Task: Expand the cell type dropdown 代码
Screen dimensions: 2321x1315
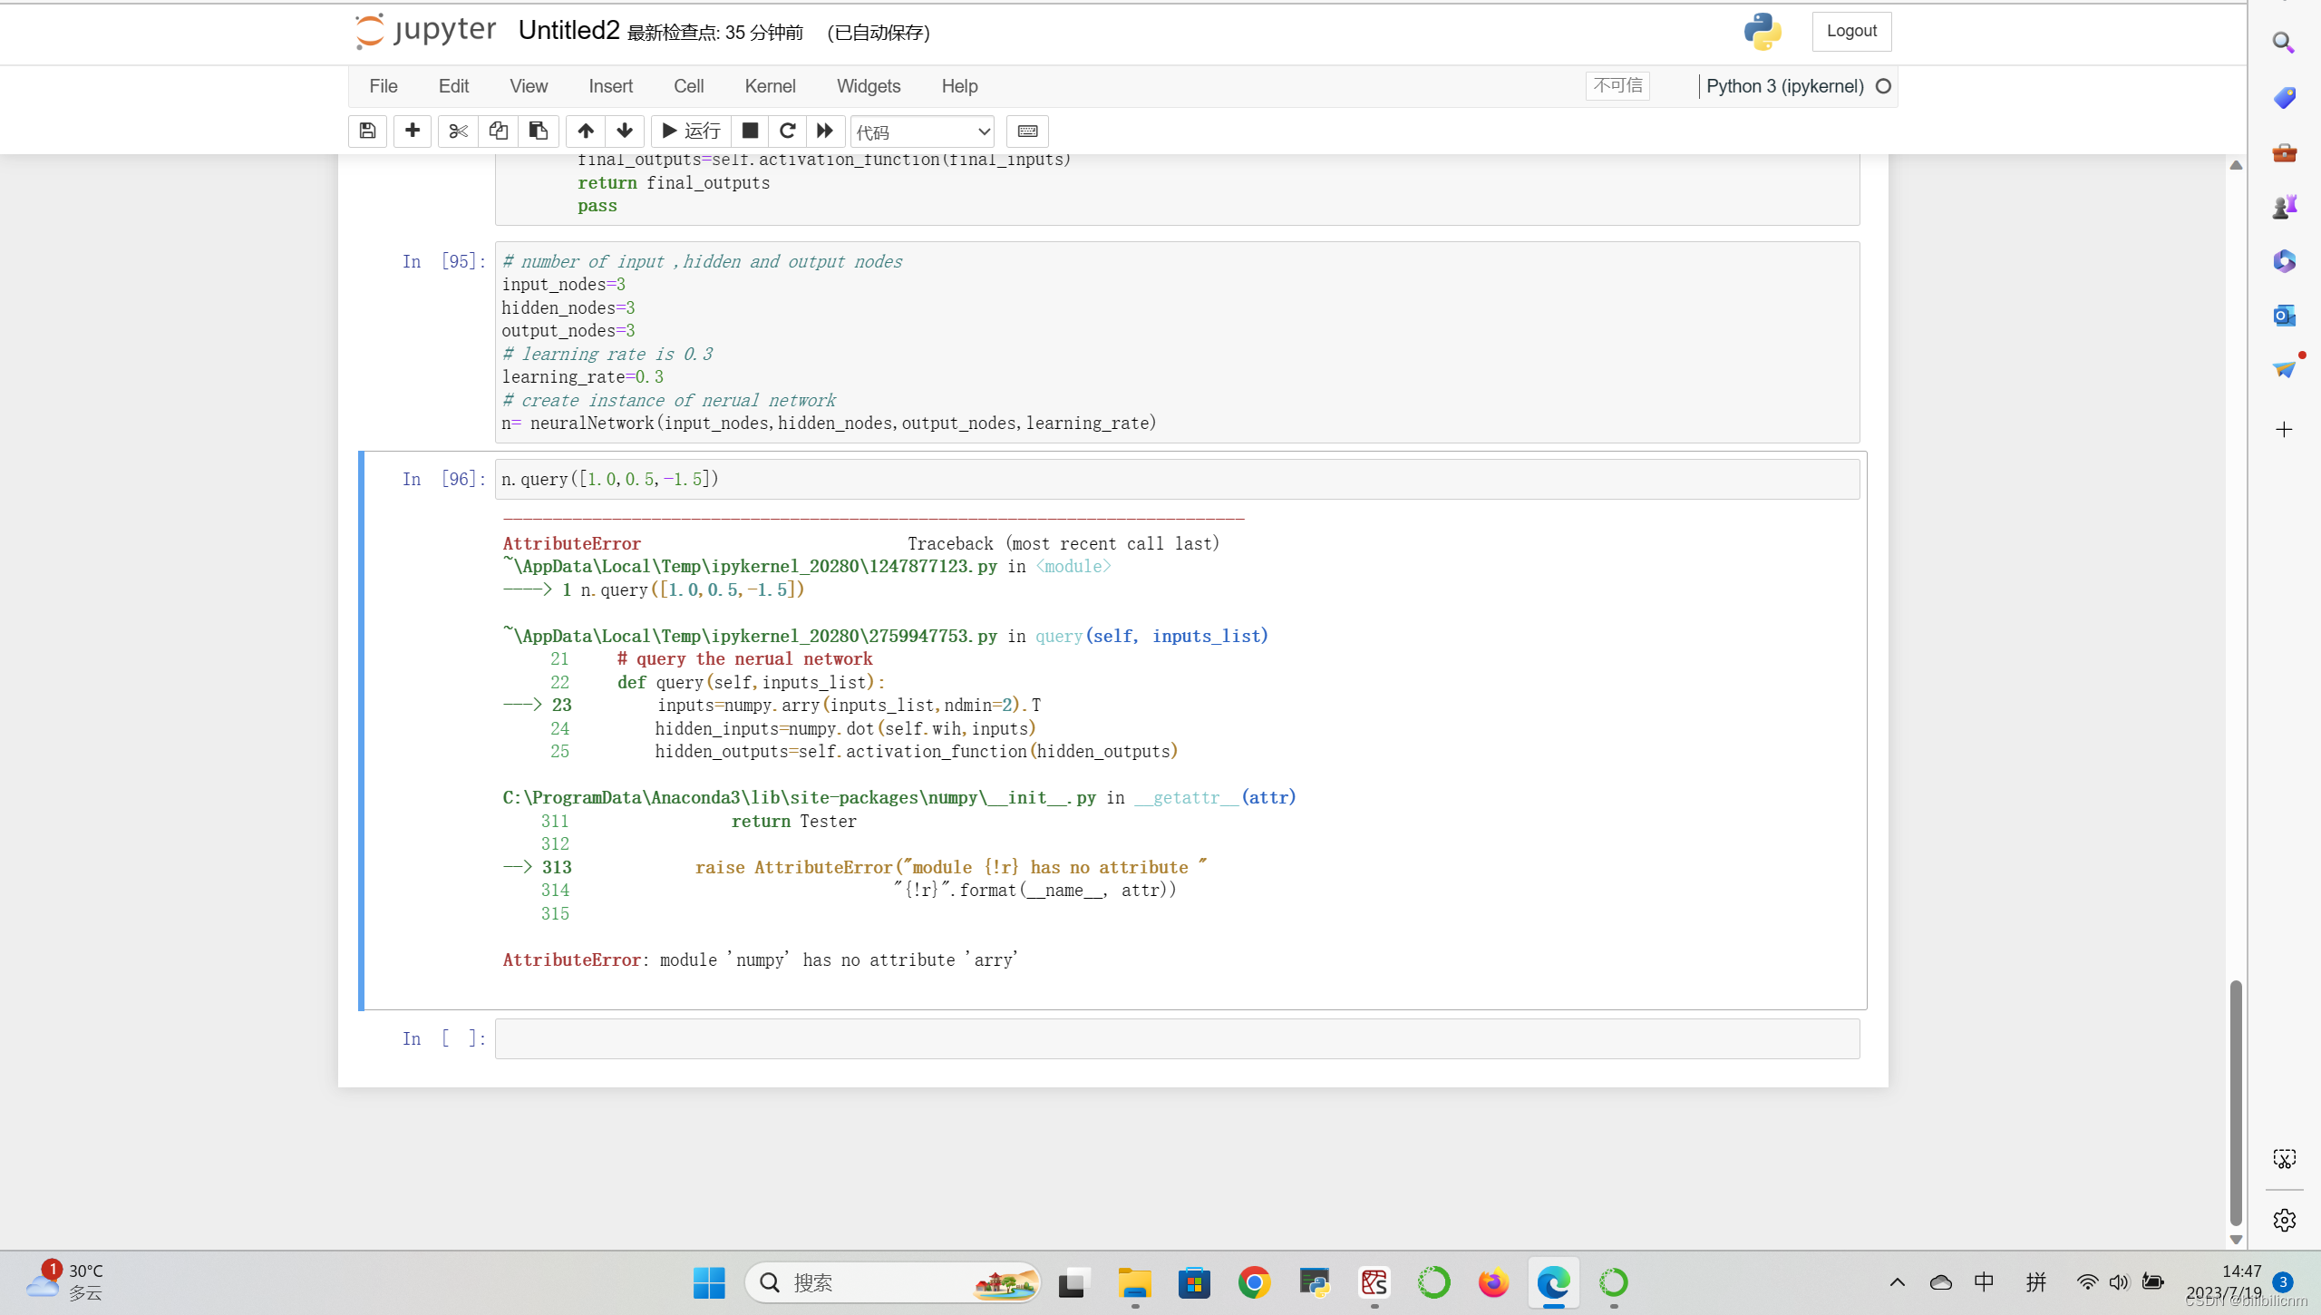Action: 922,132
